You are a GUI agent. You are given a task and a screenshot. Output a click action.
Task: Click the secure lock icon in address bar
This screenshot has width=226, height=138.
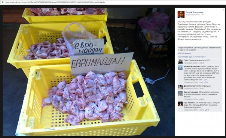3,2
